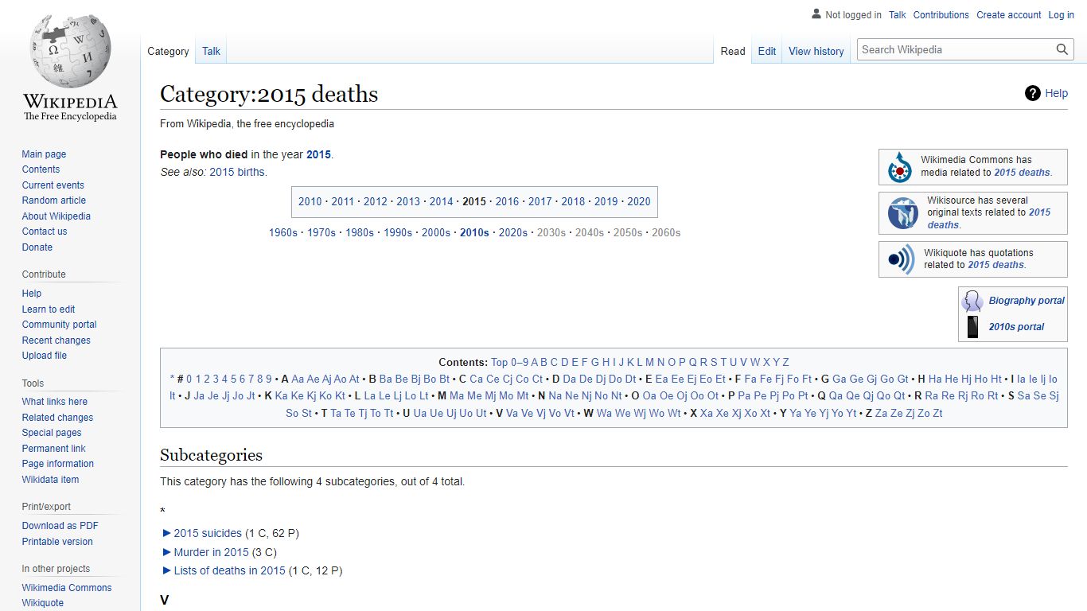
Task: Click Lists of deaths in 2015 link
Action: pos(229,570)
